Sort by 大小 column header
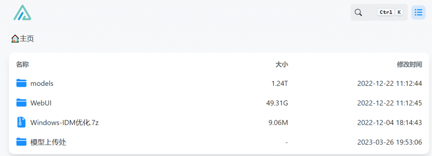The image size is (432, 156). pos(281,64)
